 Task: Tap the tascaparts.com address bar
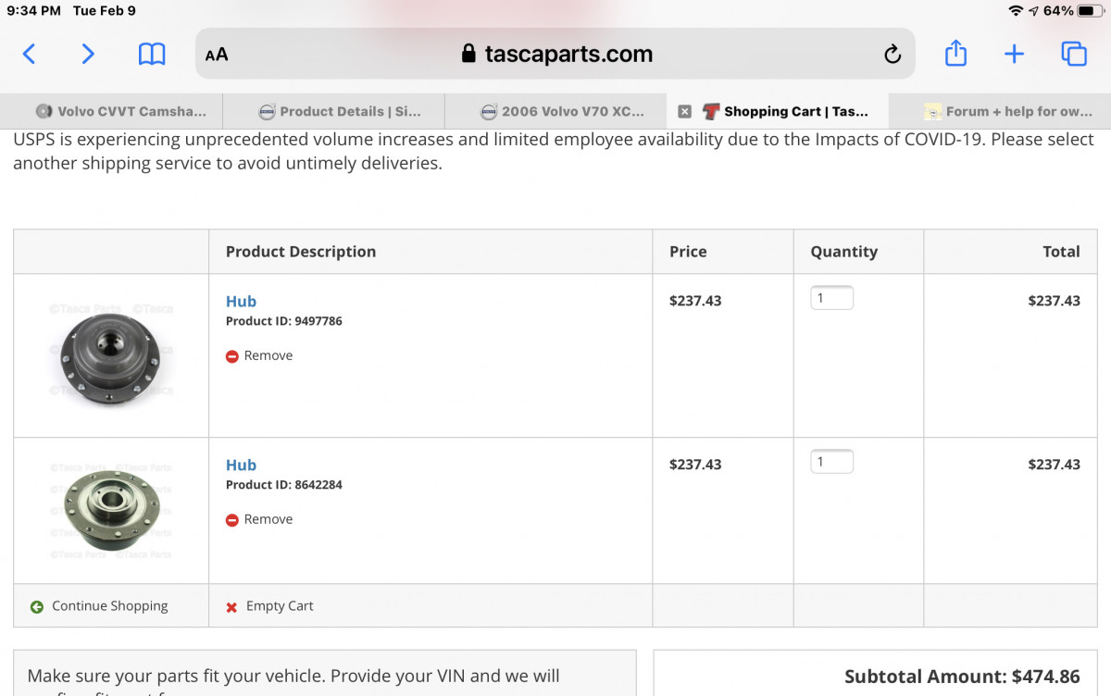click(555, 55)
